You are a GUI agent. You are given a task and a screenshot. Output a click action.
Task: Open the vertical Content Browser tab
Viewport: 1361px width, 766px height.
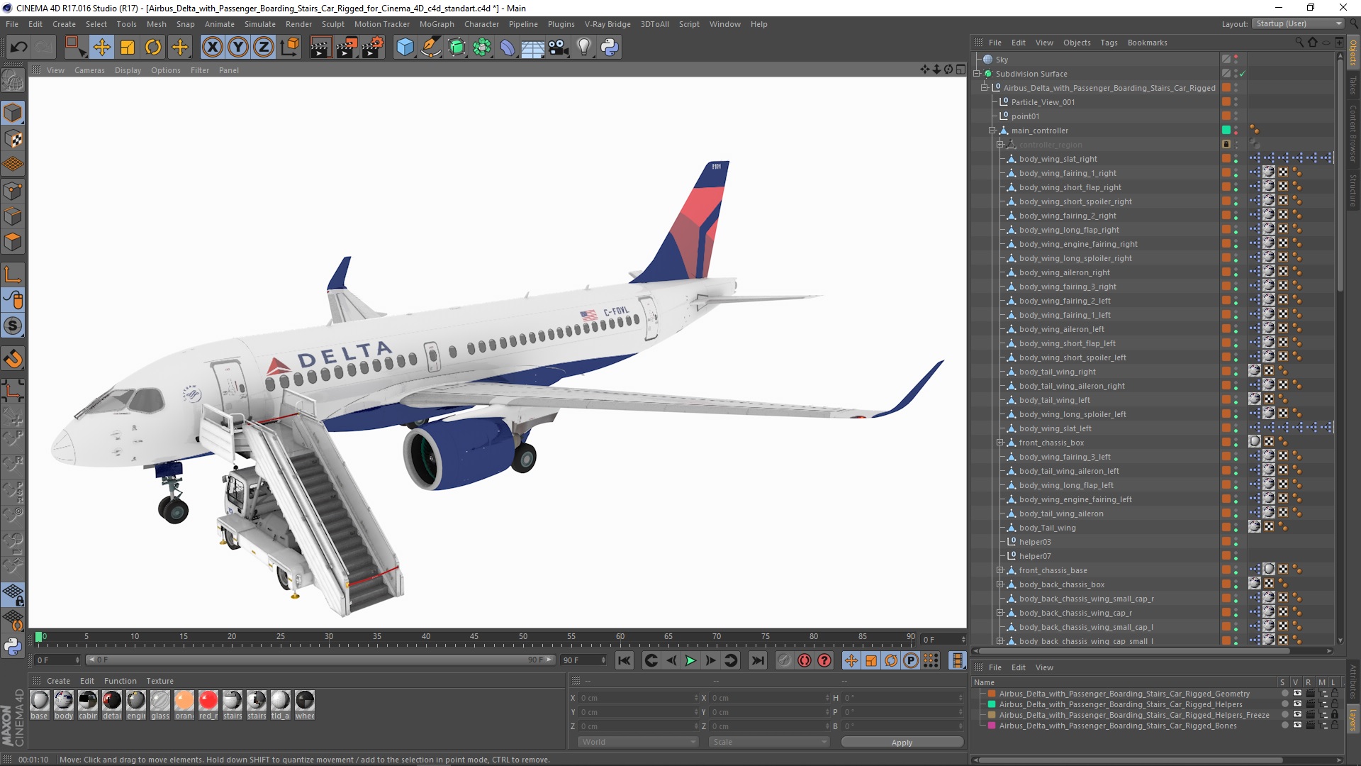tap(1353, 134)
